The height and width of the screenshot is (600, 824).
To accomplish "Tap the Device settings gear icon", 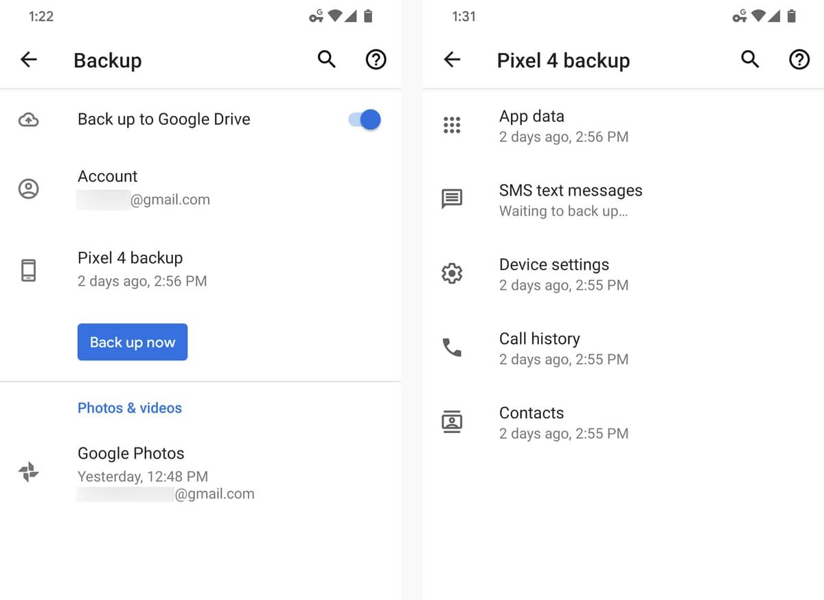I will (x=452, y=273).
